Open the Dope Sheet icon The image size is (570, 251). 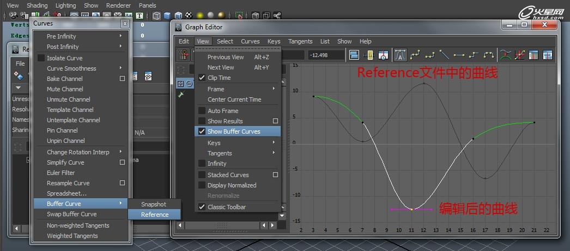click(x=534, y=55)
